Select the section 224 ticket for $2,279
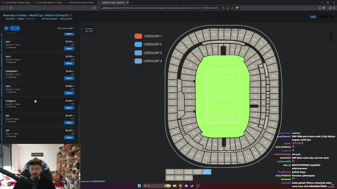This screenshot has width=337, height=189. [x=69, y=123]
